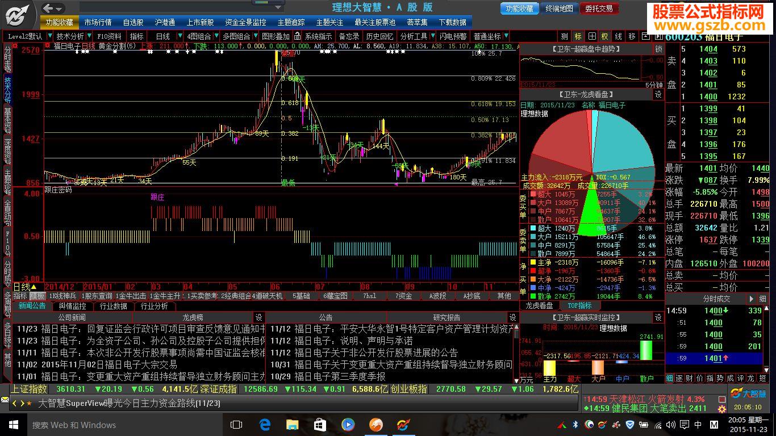Viewport: 776px width, 436px height.
Task: Expand the 日线 triangle at chart bottom
Action: point(34,287)
